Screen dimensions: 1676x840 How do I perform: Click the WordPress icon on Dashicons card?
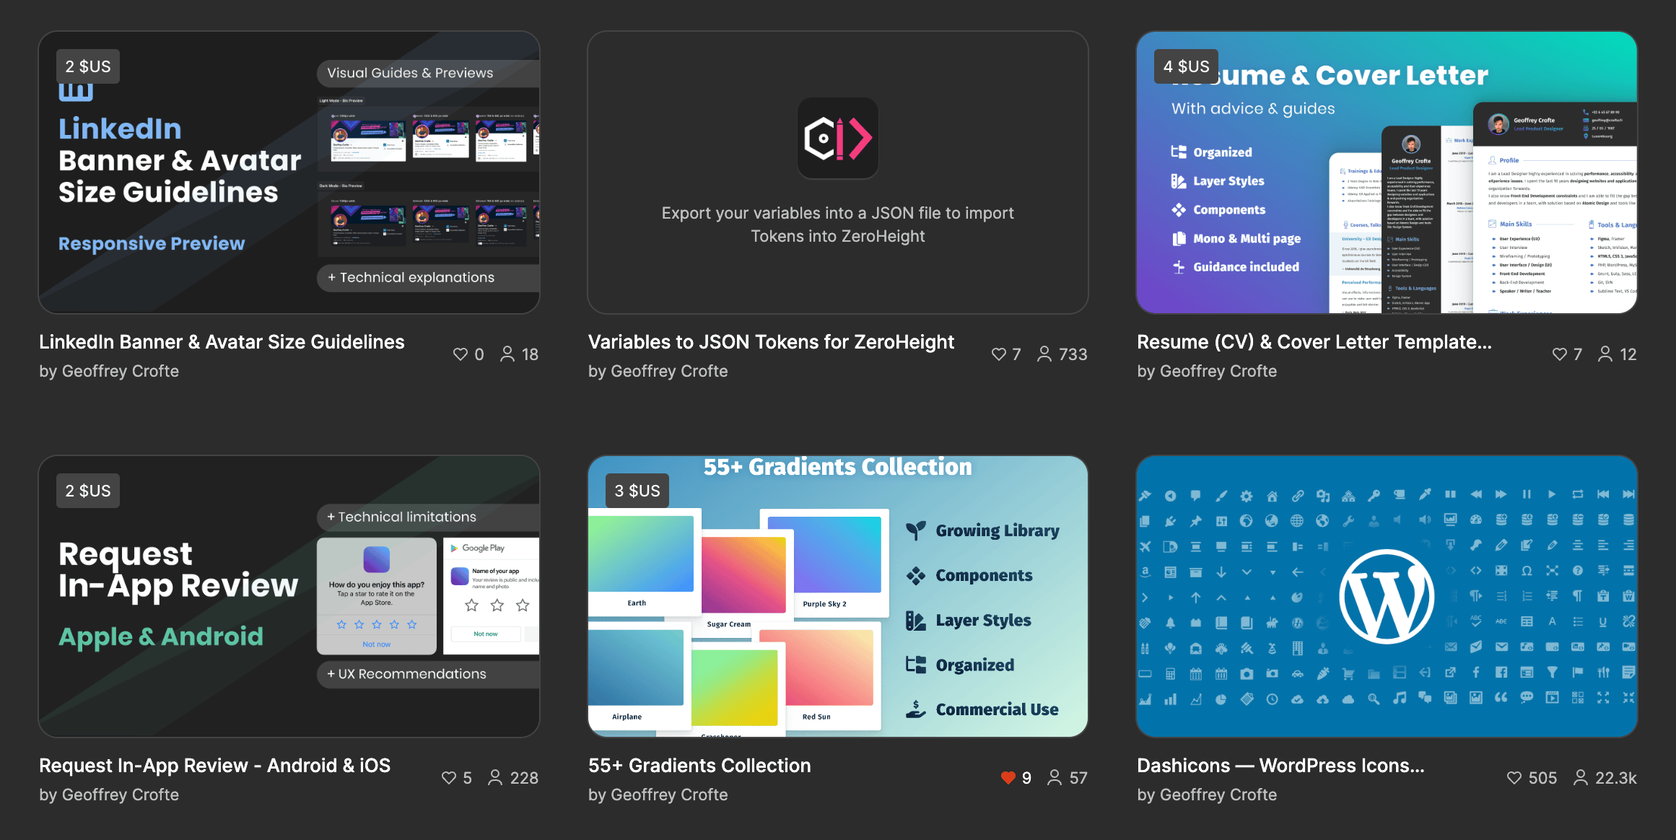pos(1387,613)
